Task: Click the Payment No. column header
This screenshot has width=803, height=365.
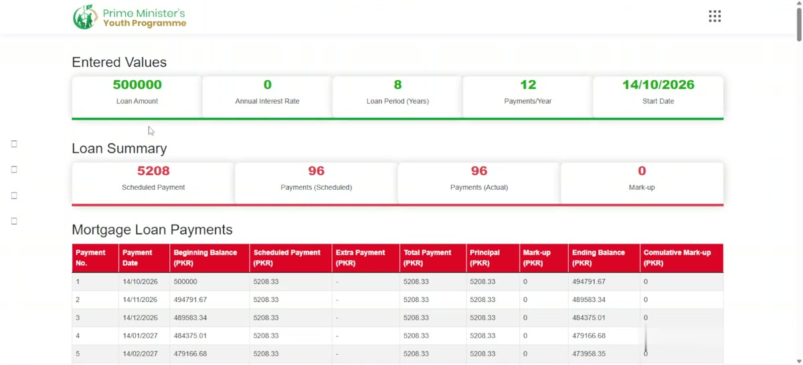Action: 95,258
